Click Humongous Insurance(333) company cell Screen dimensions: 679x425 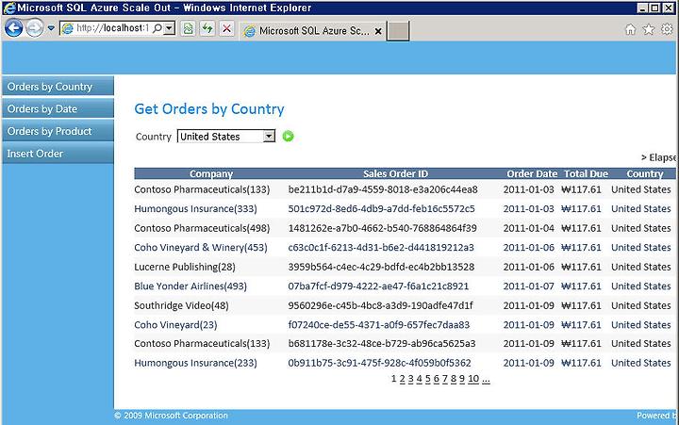(x=195, y=209)
